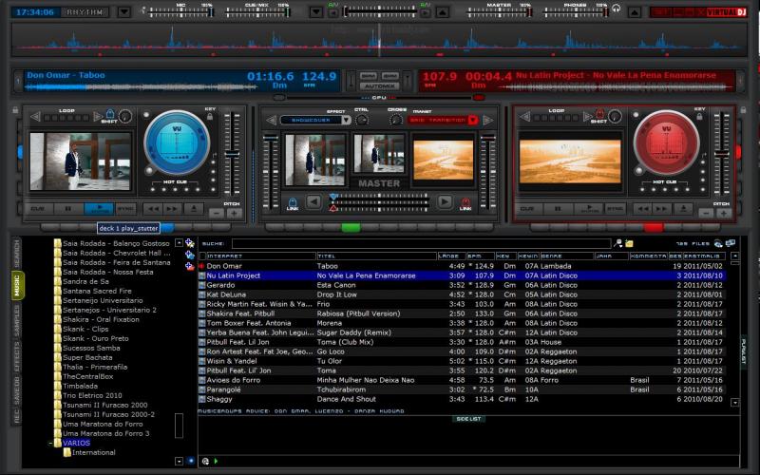Open the SAVE DB side tab
Viewport: 760px width, 475px height.
[17, 390]
